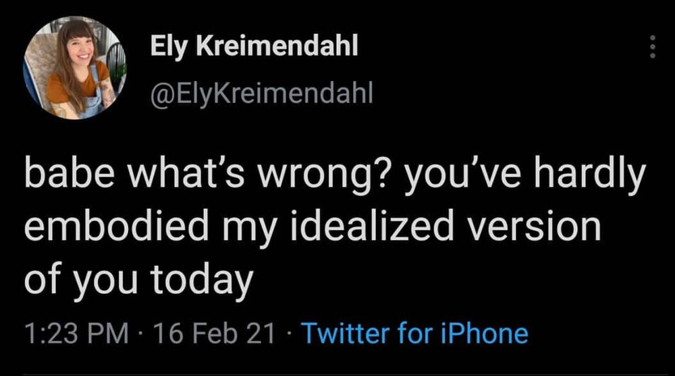
Task: Open the three-dot more options menu
Action: [x=653, y=46]
